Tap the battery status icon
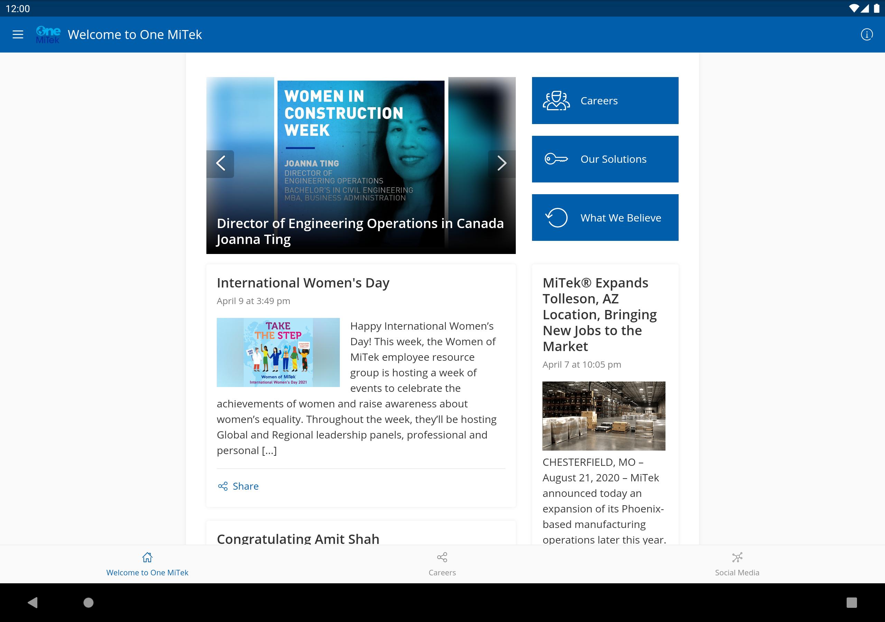The image size is (885, 622). (876, 9)
